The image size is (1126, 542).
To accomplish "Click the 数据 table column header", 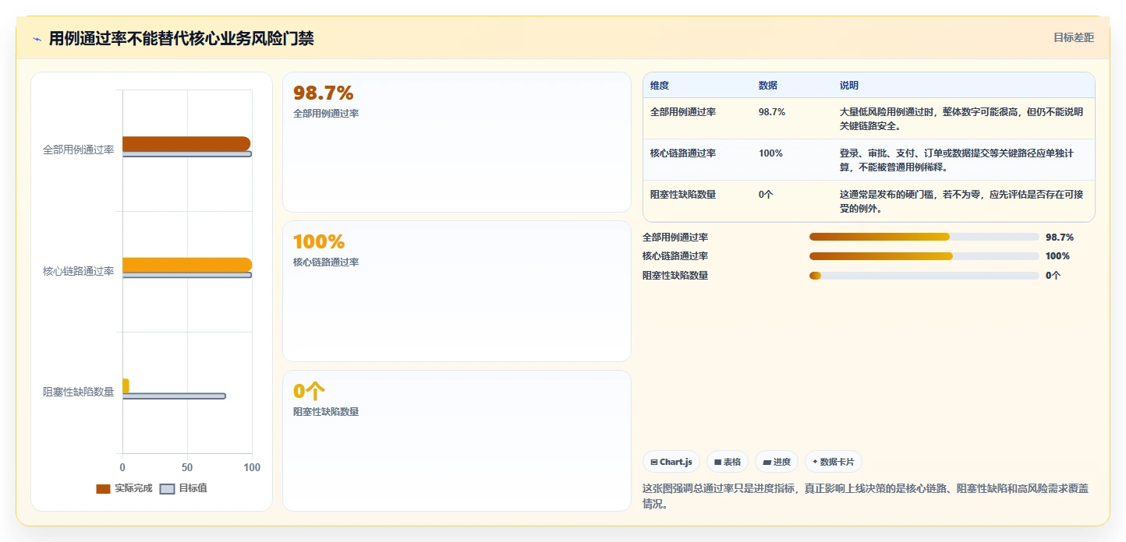I will click(768, 86).
